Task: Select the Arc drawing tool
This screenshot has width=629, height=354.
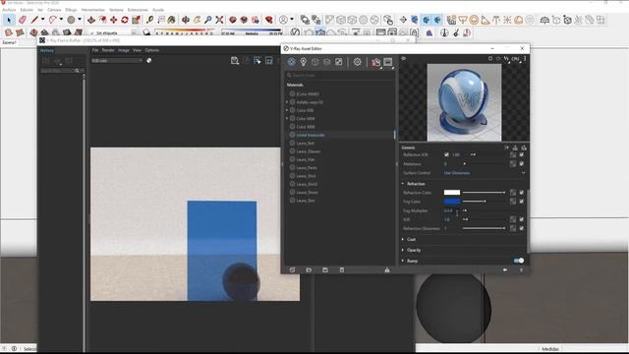Action: pos(53,20)
